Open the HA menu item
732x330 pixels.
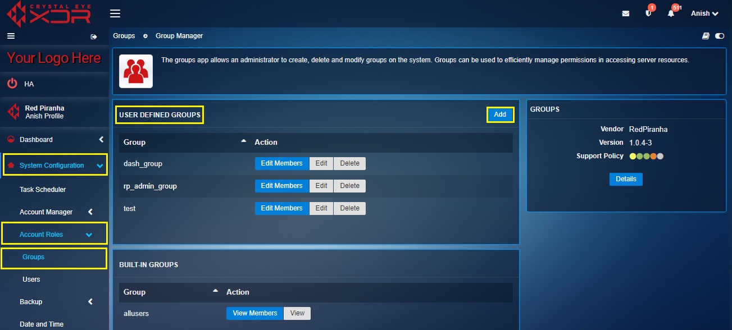29,84
